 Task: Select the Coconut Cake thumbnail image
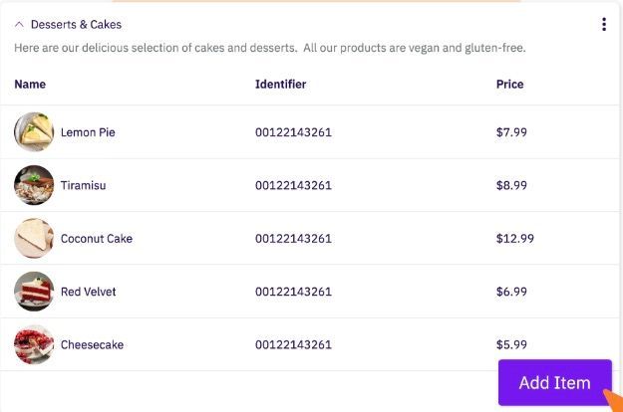(34, 238)
